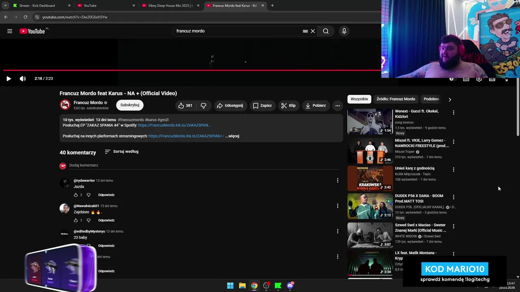Image resolution: width=520 pixels, height=292 pixels.
Task: Save video to playlist with Zapisz
Action: click(262, 105)
